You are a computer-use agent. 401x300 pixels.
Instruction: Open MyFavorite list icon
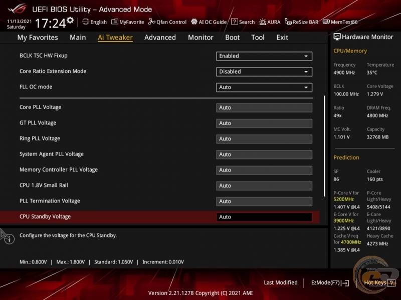[x=115, y=22]
